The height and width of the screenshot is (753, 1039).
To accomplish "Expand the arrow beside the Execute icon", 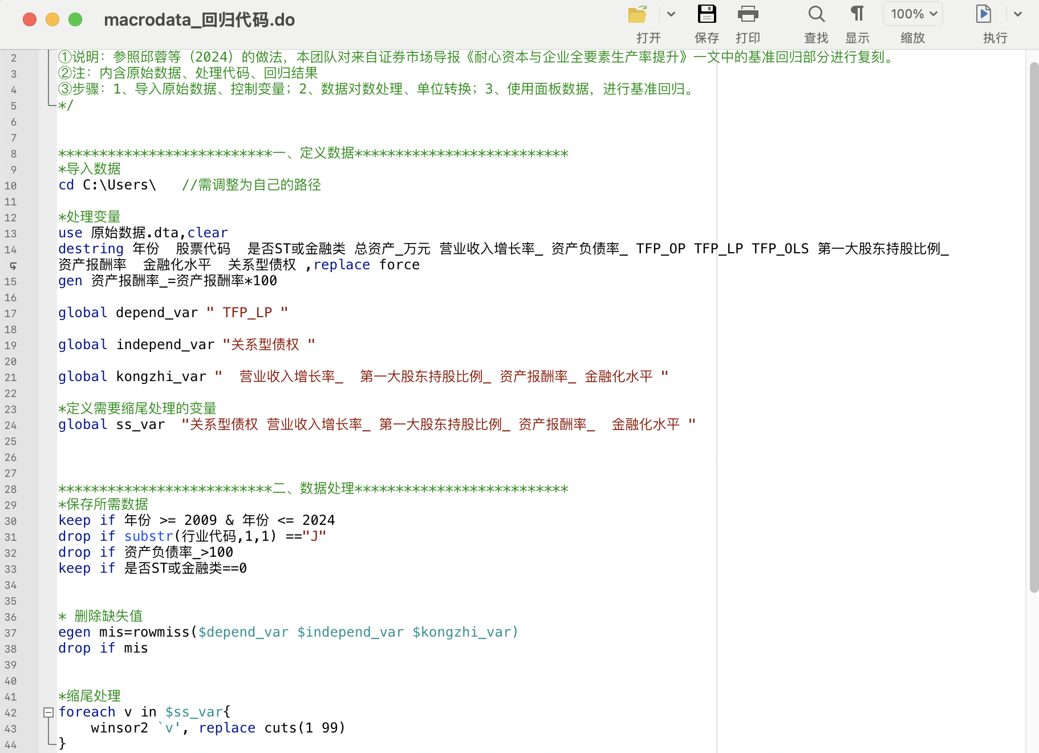I will pyautogui.click(x=1018, y=14).
